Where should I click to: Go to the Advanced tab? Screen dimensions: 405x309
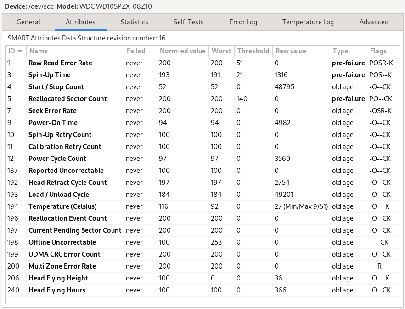tap(374, 22)
